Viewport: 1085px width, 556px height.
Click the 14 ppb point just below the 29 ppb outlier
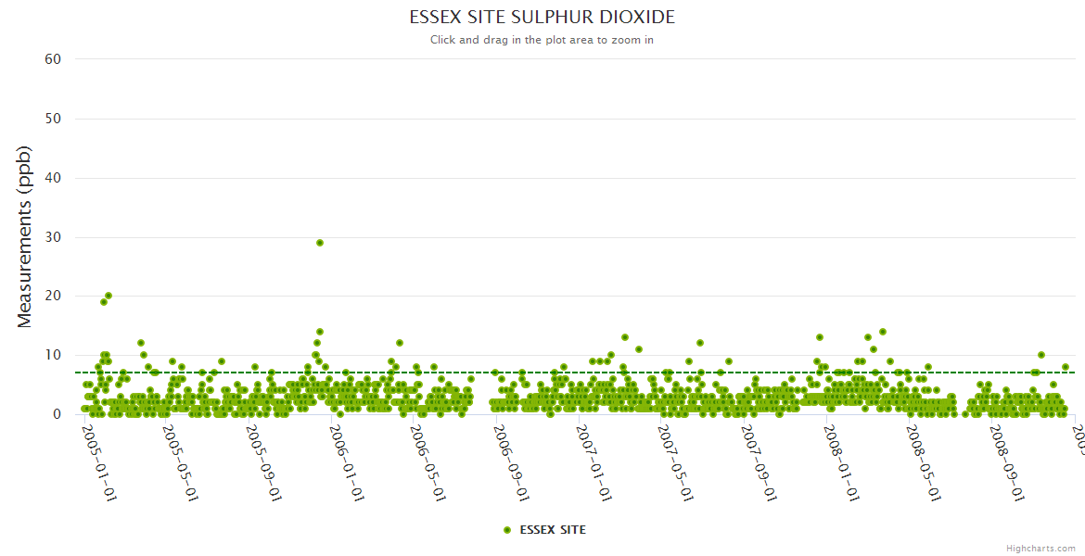tap(320, 332)
